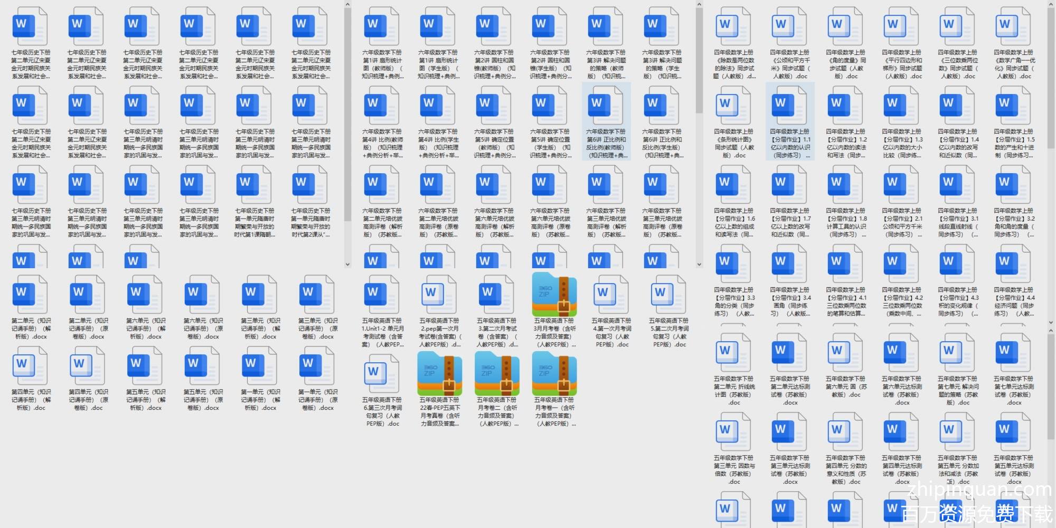Click the history pane scroll down arrow
Screen dimensions: 1056x528
point(347,264)
